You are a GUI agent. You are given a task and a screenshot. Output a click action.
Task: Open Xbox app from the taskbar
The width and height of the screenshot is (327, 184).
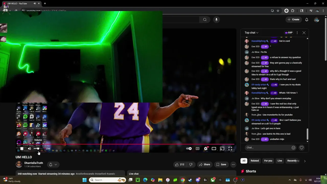click(213, 180)
